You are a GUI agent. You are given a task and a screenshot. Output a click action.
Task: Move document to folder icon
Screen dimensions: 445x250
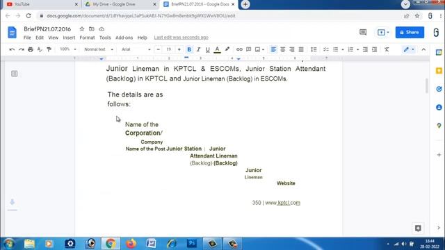pyautogui.click(x=91, y=29)
